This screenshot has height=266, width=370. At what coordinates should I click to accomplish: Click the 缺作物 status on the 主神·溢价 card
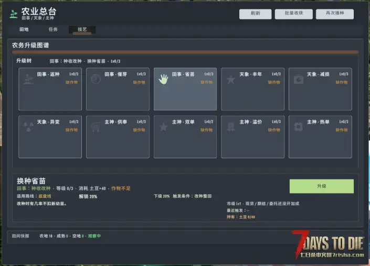(x=274, y=130)
